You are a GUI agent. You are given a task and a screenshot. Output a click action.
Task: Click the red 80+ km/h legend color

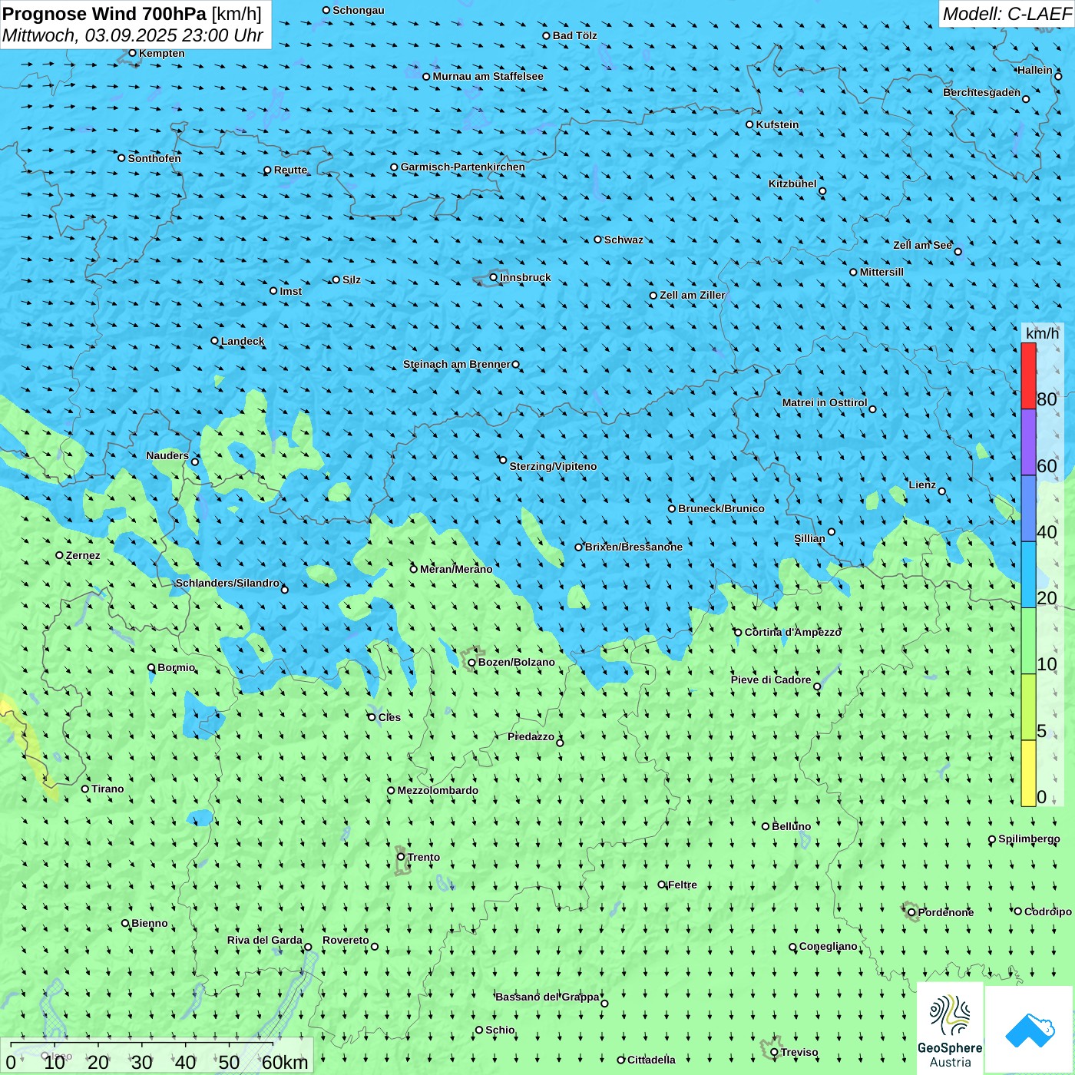point(1028,375)
